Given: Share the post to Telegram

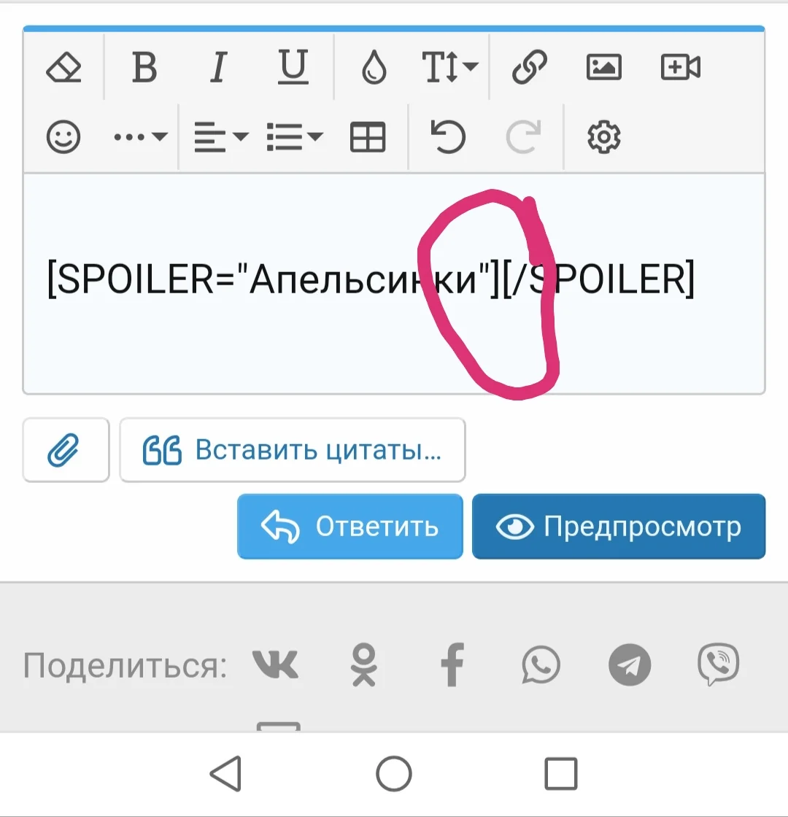Looking at the screenshot, I should (629, 665).
